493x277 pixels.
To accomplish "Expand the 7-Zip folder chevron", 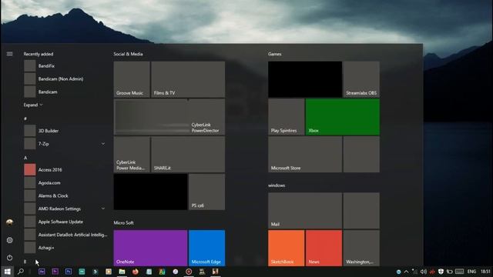I will click(102, 144).
